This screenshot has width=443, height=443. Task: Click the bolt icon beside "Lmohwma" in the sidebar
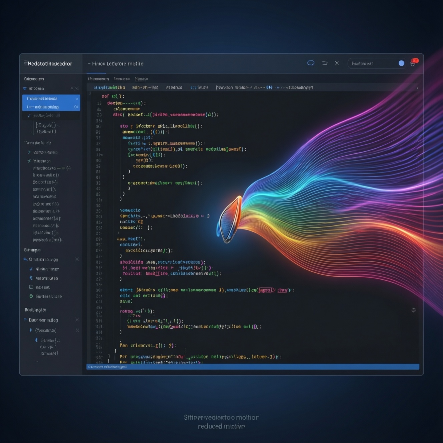click(x=29, y=152)
